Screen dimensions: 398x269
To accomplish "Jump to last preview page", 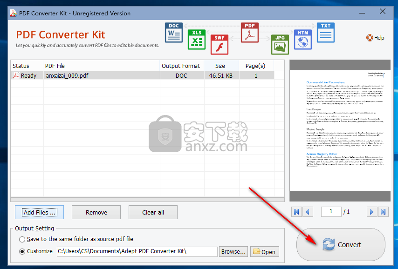I will [383, 212].
